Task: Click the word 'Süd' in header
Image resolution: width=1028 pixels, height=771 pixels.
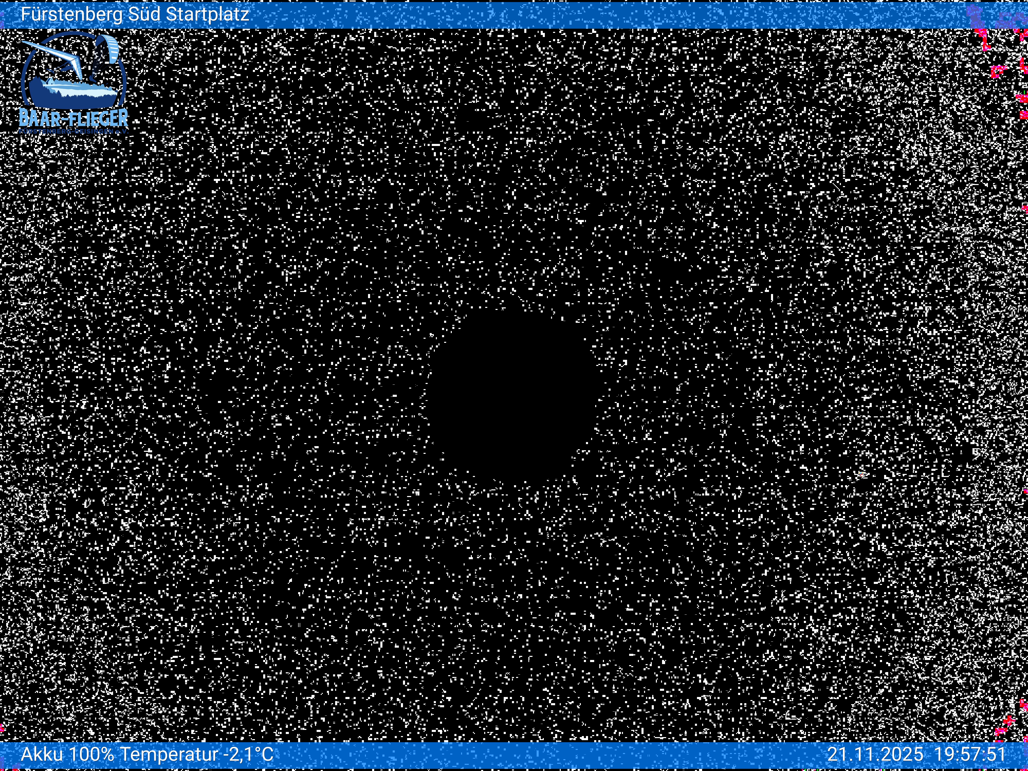Action: (144, 14)
